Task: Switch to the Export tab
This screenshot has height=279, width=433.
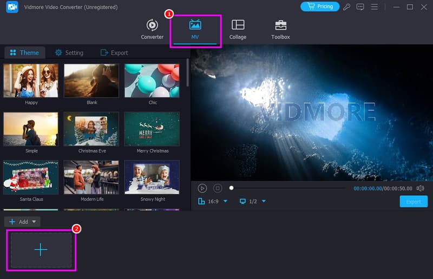Action: [x=114, y=52]
